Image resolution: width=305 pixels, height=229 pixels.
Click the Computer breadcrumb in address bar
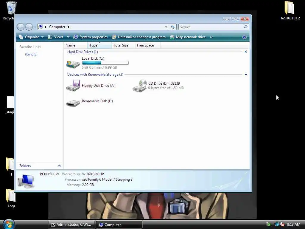(x=57, y=27)
